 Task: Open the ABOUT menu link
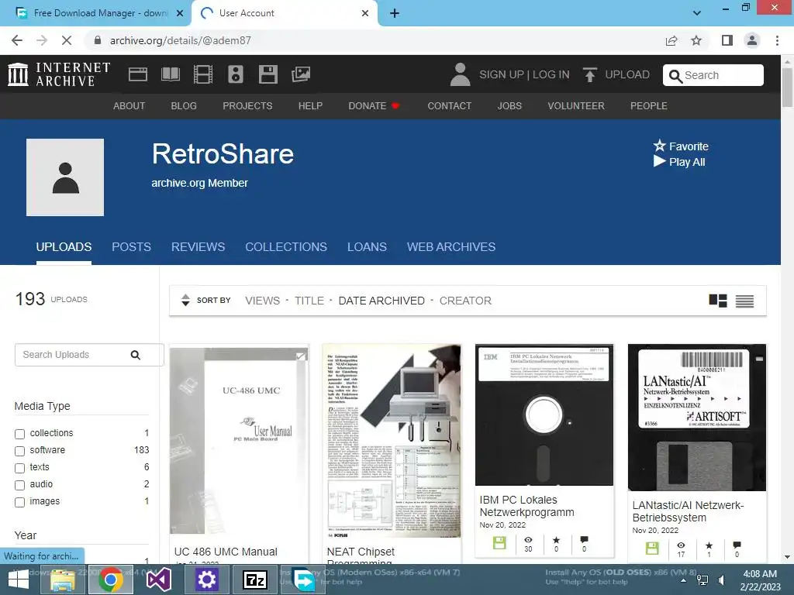(x=129, y=105)
